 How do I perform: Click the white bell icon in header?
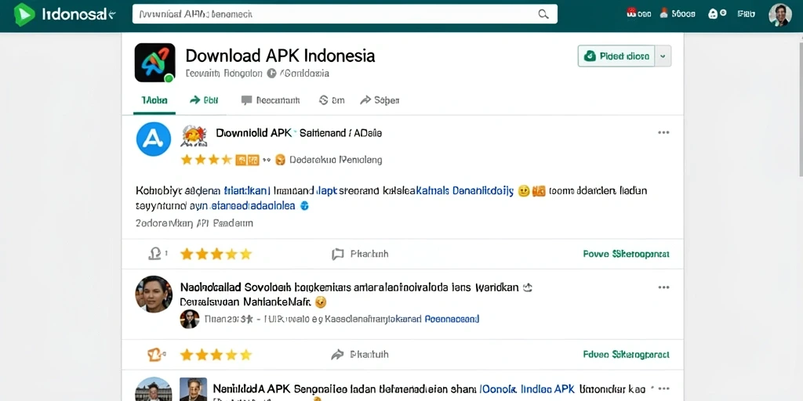(x=712, y=14)
